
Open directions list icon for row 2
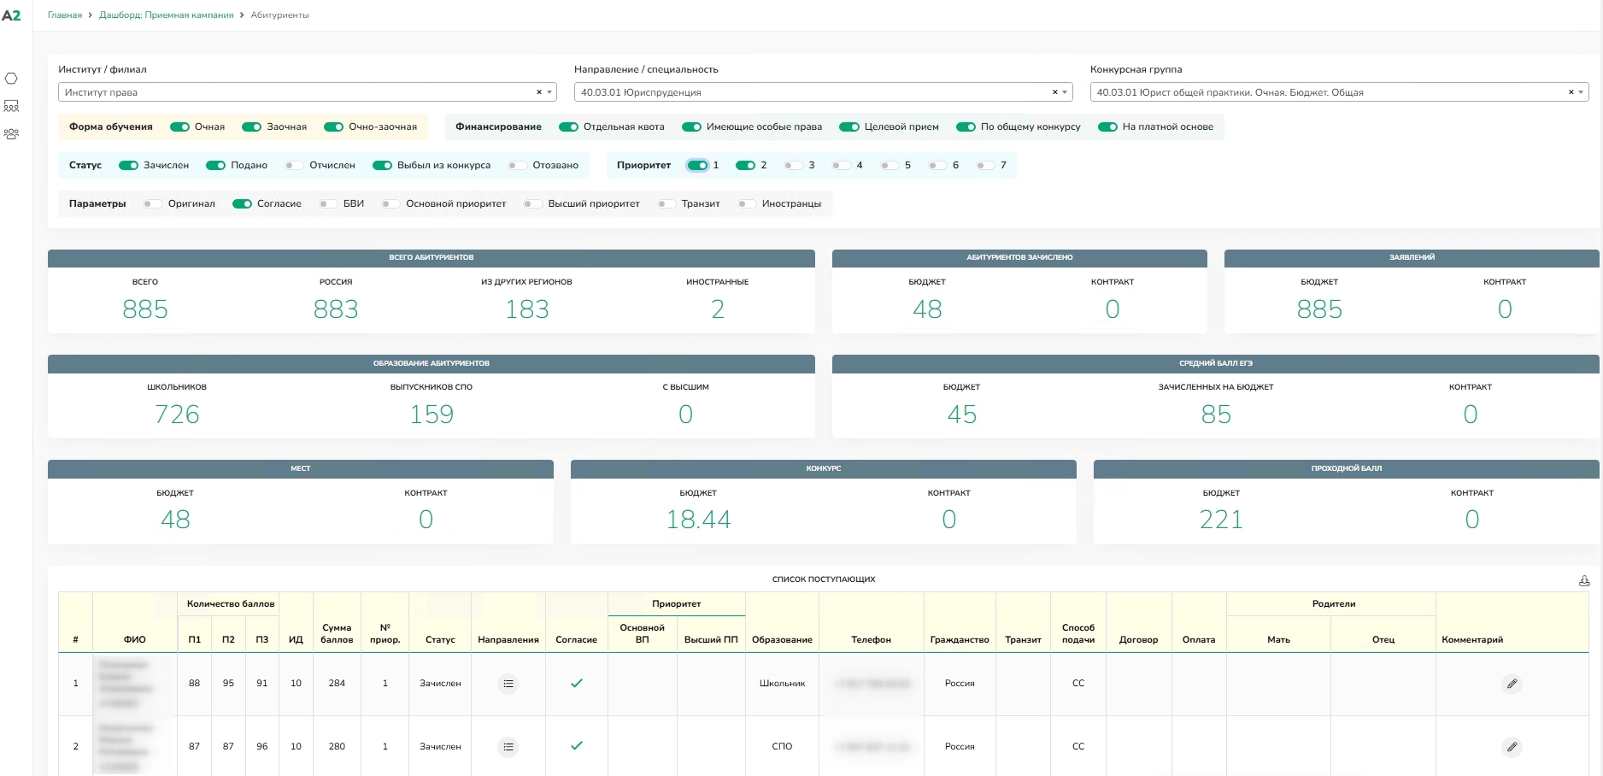pos(508,747)
